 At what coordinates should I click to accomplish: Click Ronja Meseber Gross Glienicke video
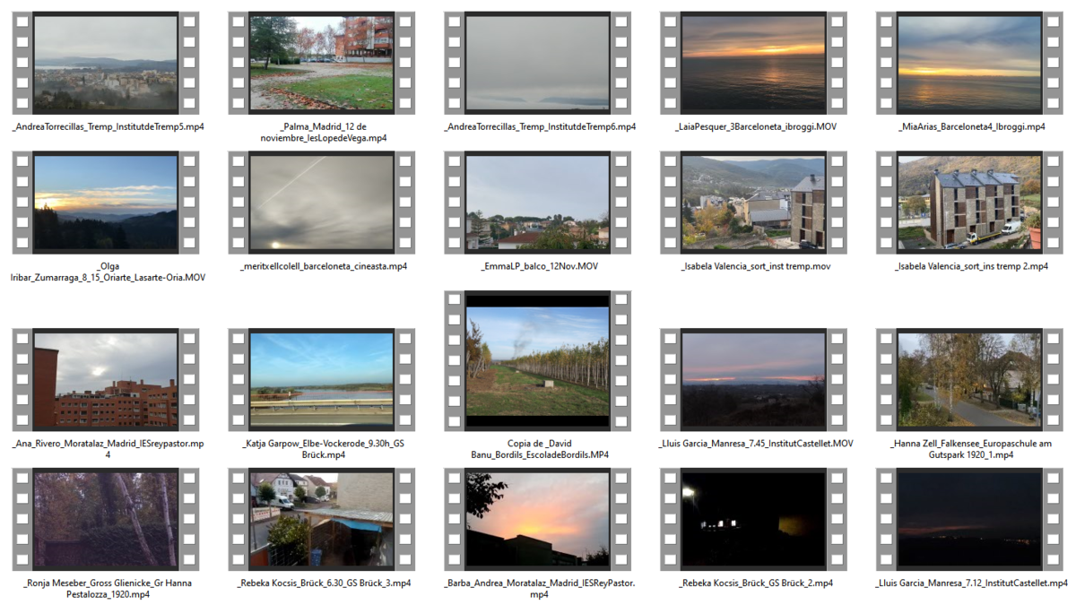[x=105, y=520]
